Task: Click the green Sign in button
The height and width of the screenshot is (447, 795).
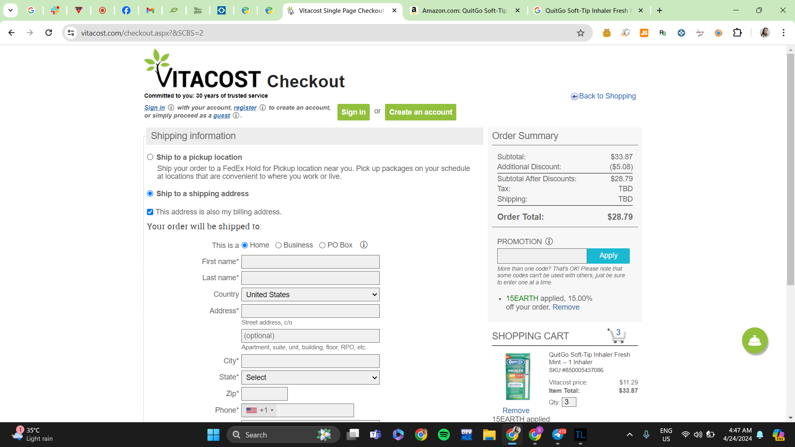Action: coord(353,112)
